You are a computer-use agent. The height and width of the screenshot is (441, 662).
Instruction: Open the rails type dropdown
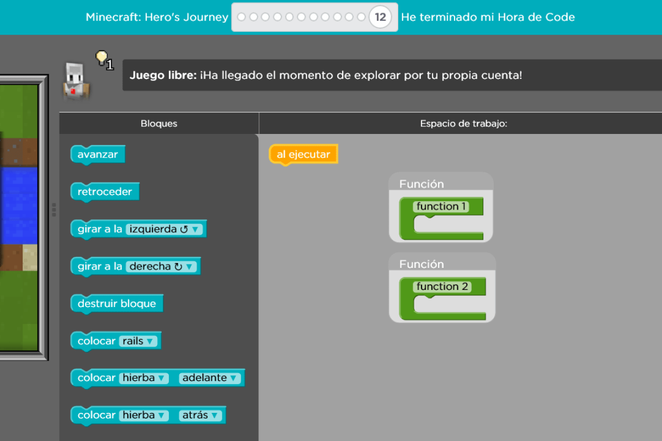(x=138, y=341)
